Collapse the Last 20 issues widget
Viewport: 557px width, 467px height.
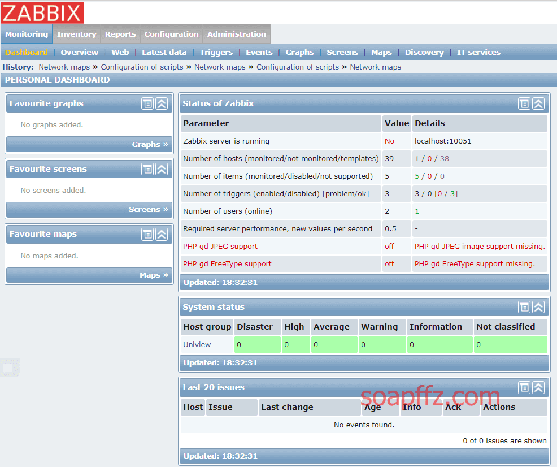(538, 387)
